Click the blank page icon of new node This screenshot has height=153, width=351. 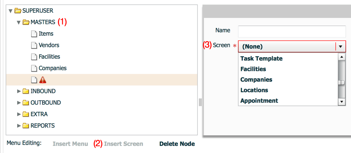(x=34, y=80)
